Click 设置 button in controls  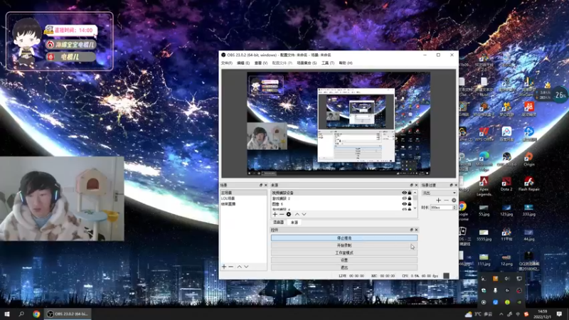[x=344, y=260]
